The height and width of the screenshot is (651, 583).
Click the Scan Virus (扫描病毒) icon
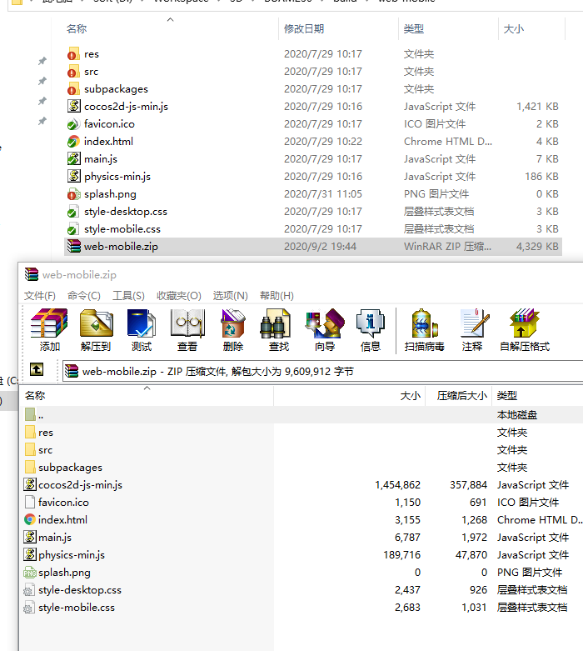[x=424, y=323]
